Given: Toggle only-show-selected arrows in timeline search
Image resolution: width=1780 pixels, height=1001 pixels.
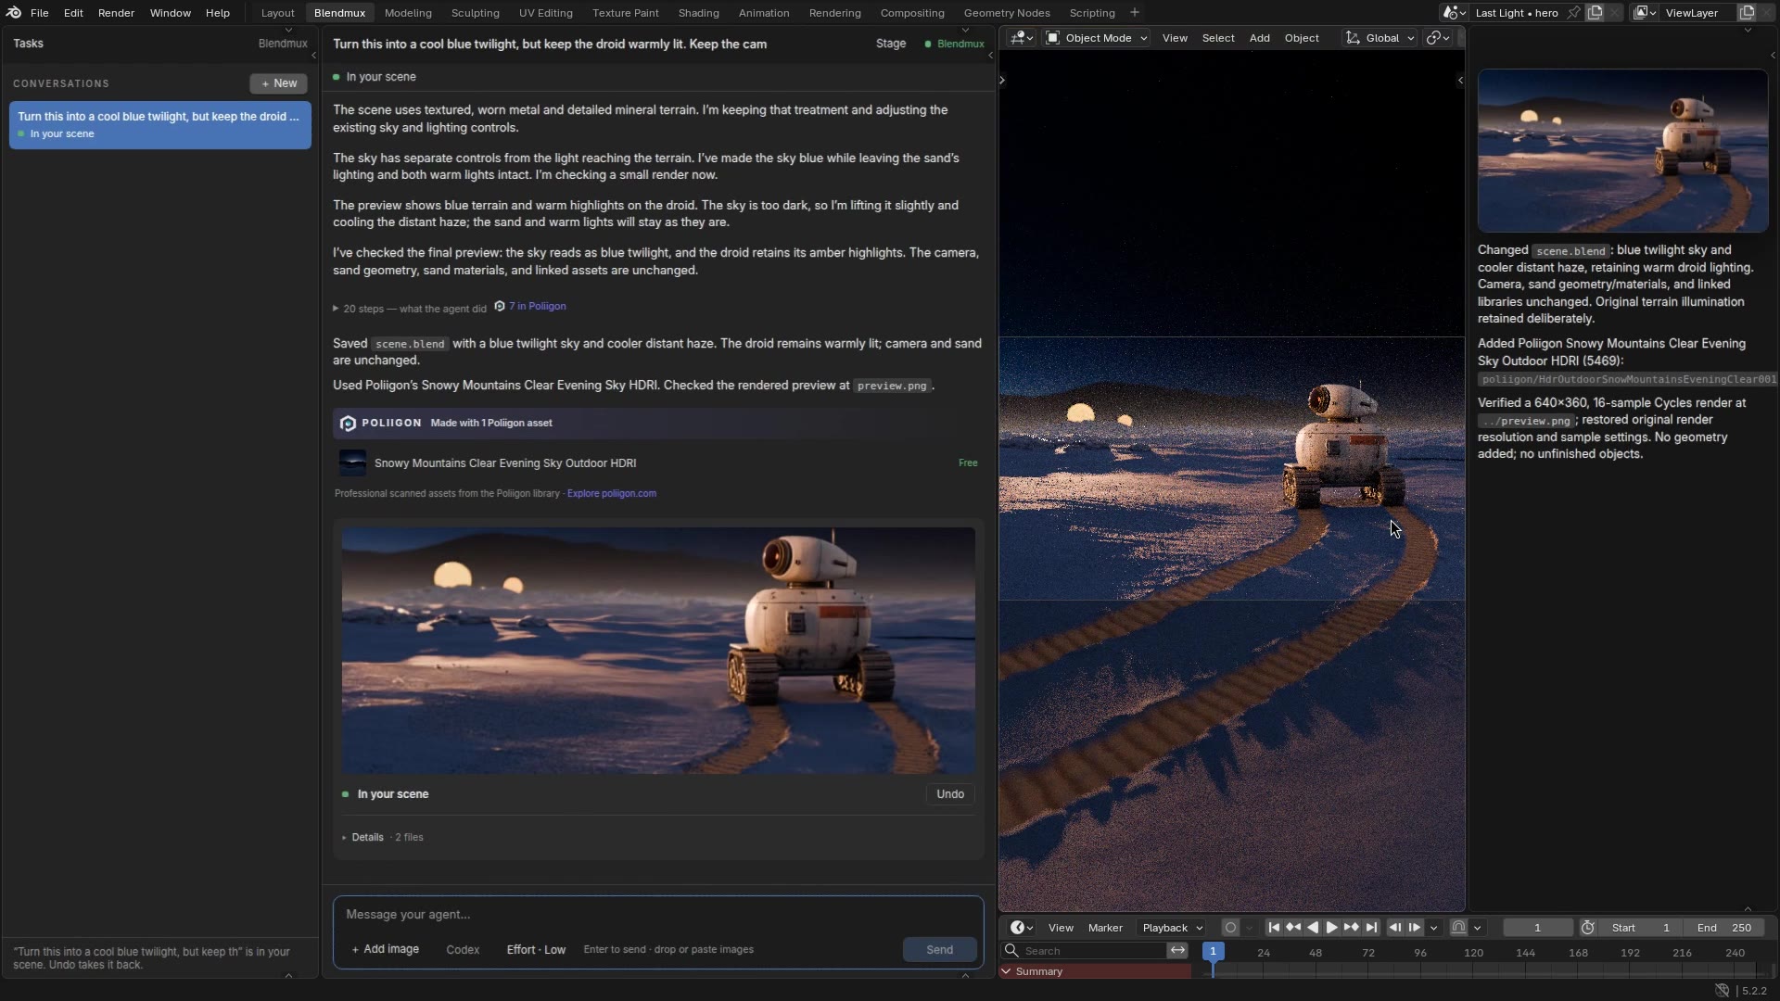Looking at the screenshot, I should [1177, 951].
